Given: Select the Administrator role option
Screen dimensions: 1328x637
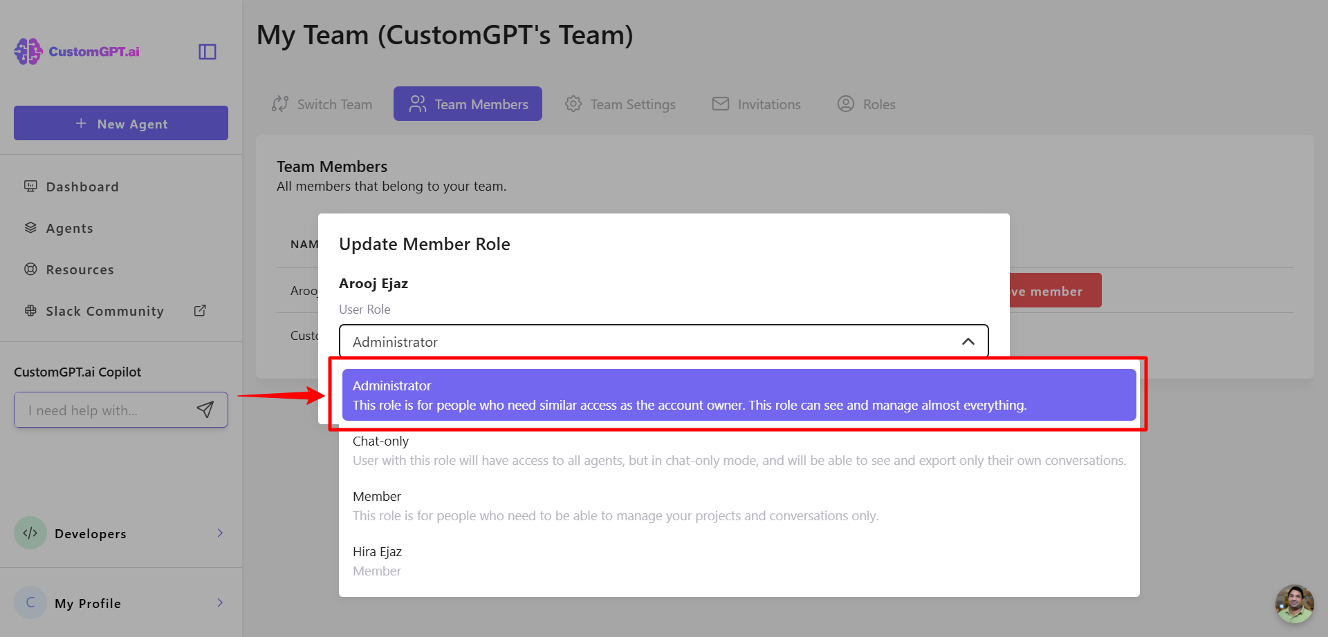Looking at the screenshot, I should (x=739, y=395).
